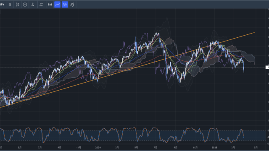The image size is (269, 151).
Task: Open the timeframe interval selector icon
Action: [10, 5]
